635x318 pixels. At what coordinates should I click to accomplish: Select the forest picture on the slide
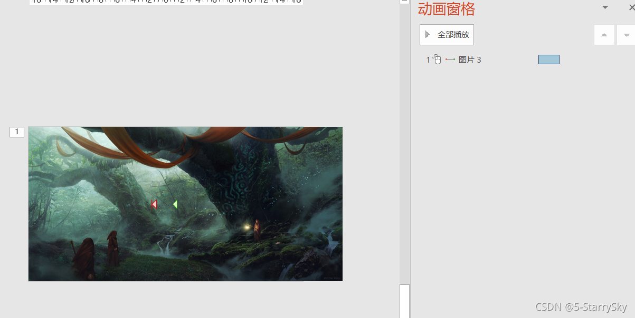click(185, 204)
